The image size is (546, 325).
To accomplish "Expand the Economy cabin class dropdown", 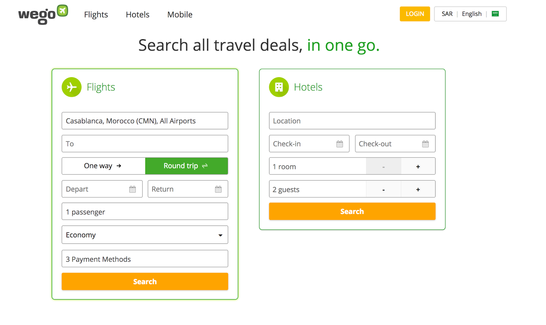I will tap(145, 235).
